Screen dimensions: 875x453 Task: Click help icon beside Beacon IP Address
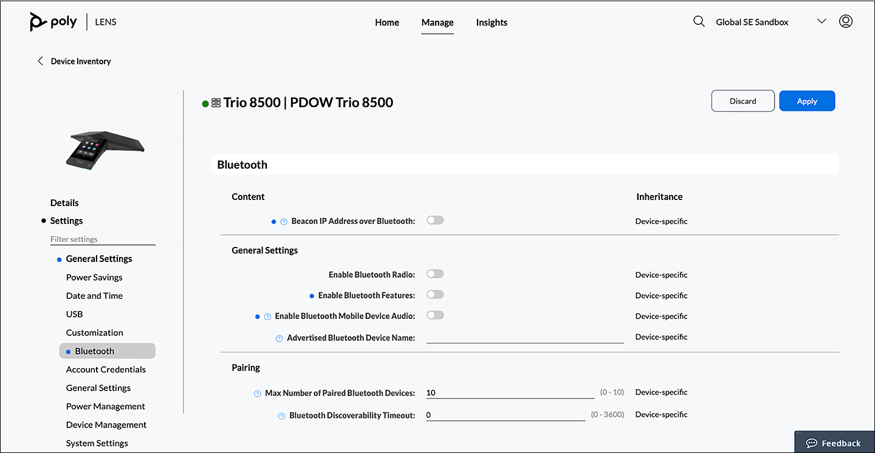pyautogui.click(x=284, y=222)
